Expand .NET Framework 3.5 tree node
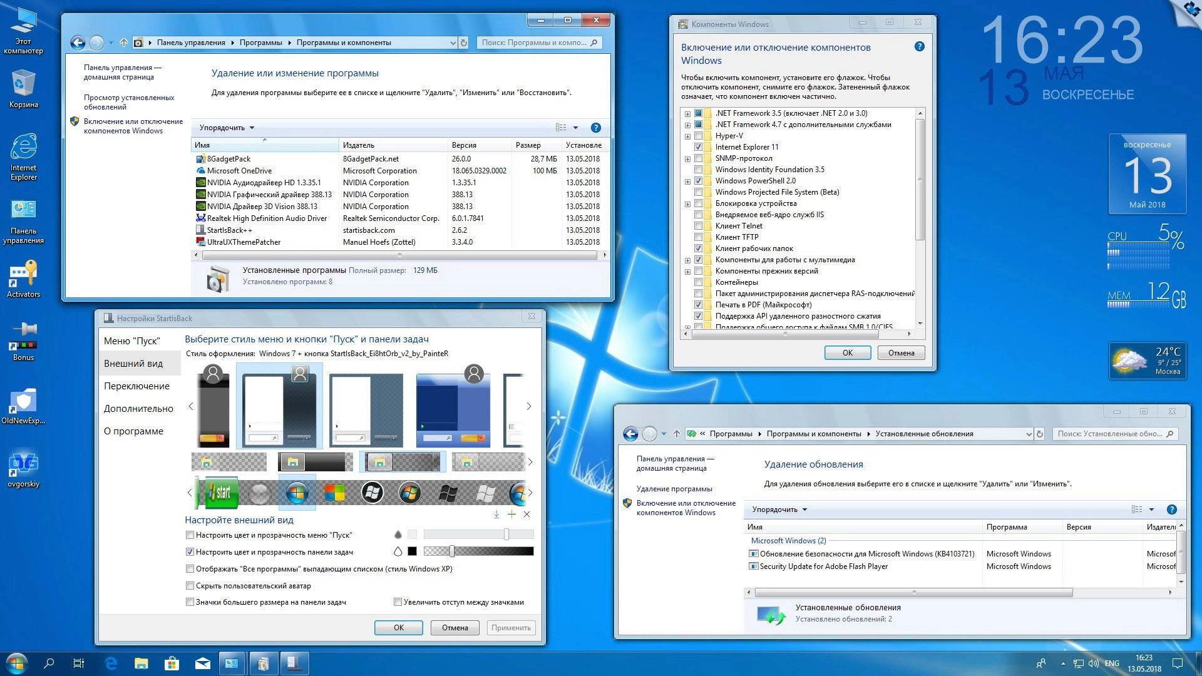The width and height of the screenshot is (1202, 676). click(x=687, y=114)
